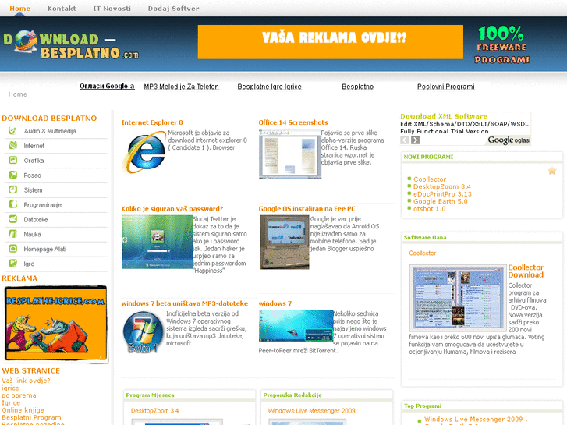The image size is (567, 425).
Task: Click the Programiranje category icon
Action: point(12,205)
